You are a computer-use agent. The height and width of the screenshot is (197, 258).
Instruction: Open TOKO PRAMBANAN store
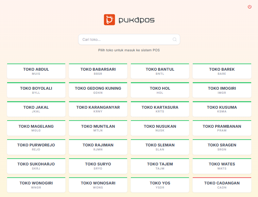(x=222, y=128)
